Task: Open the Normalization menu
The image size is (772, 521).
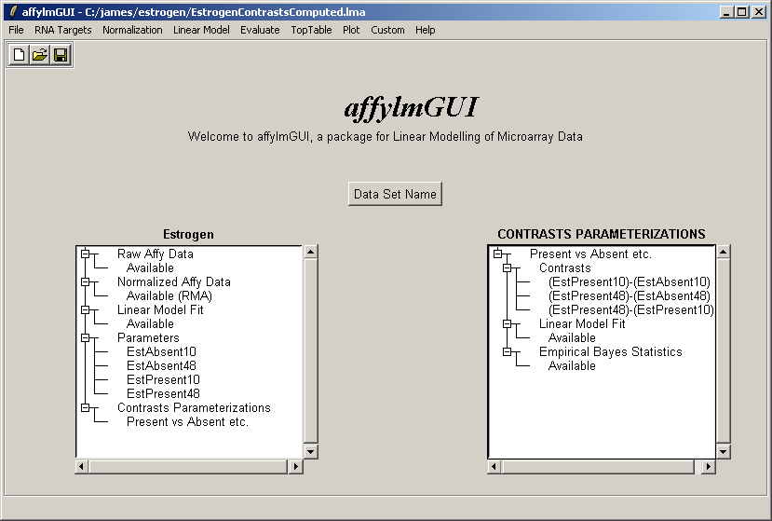Action: 132,30
